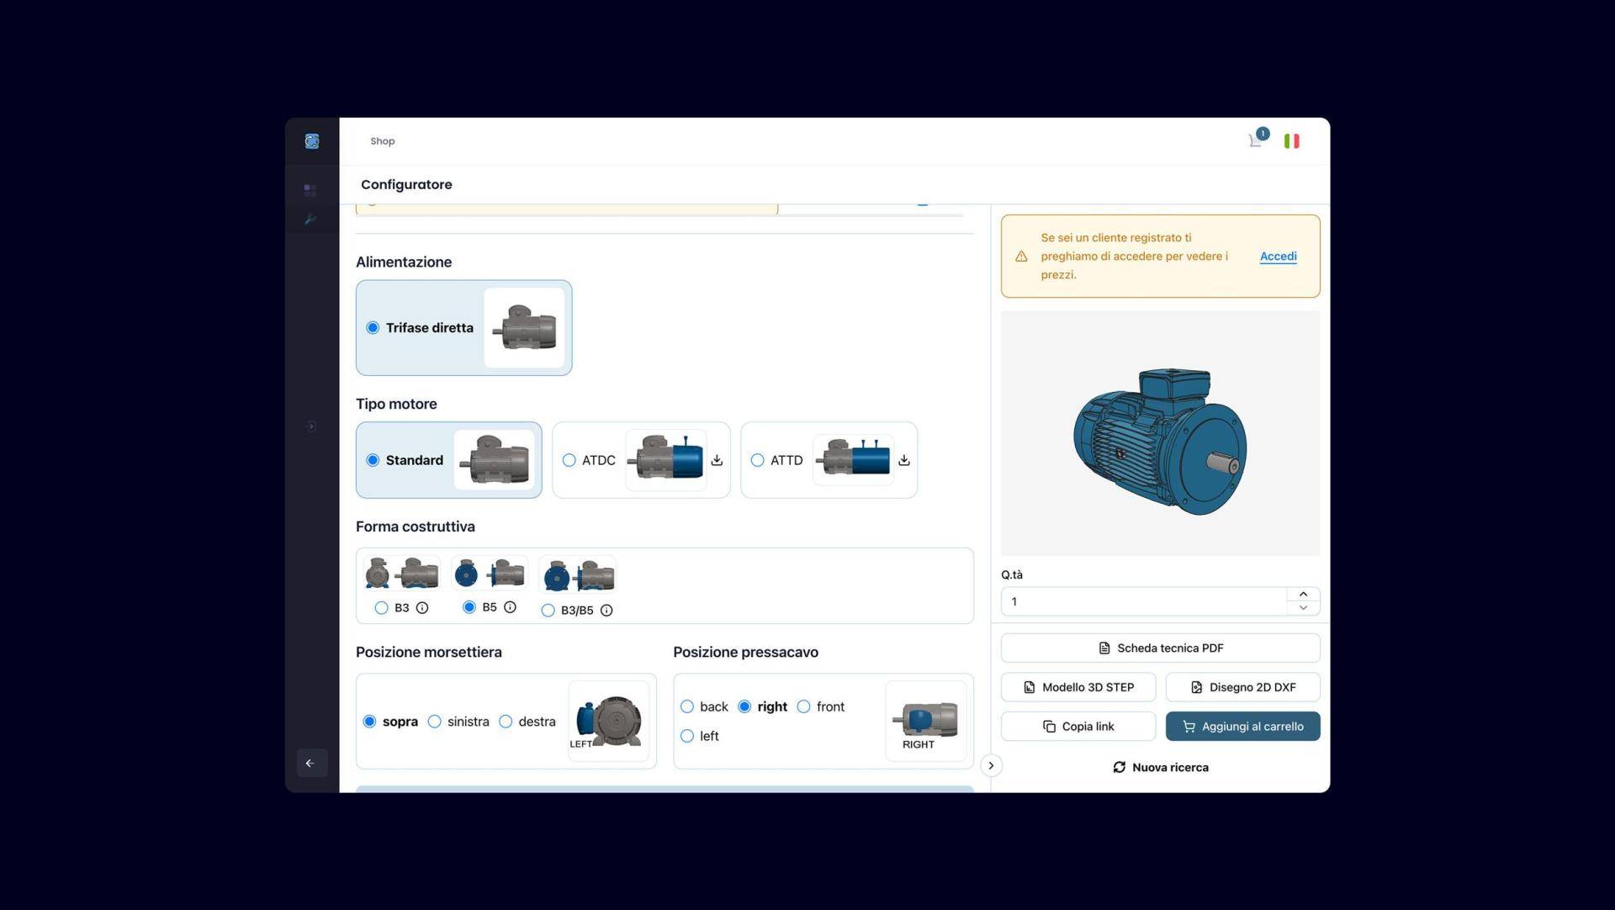Select the B3 forma costruttiva option

point(382,607)
